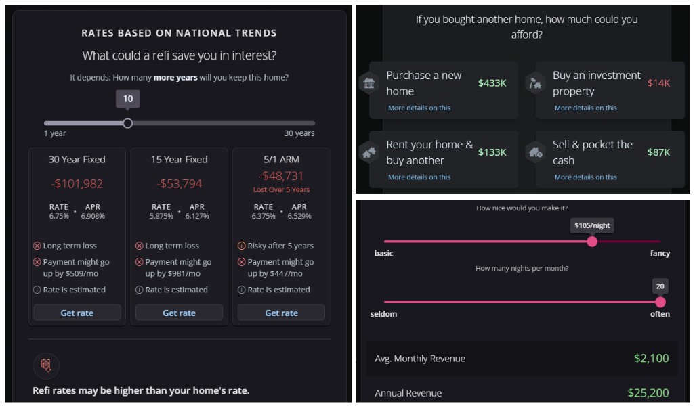Click info icon beside 30 Year Rate is estimated
Image resolution: width=695 pixels, height=406 pixels.
pos(37,290)
